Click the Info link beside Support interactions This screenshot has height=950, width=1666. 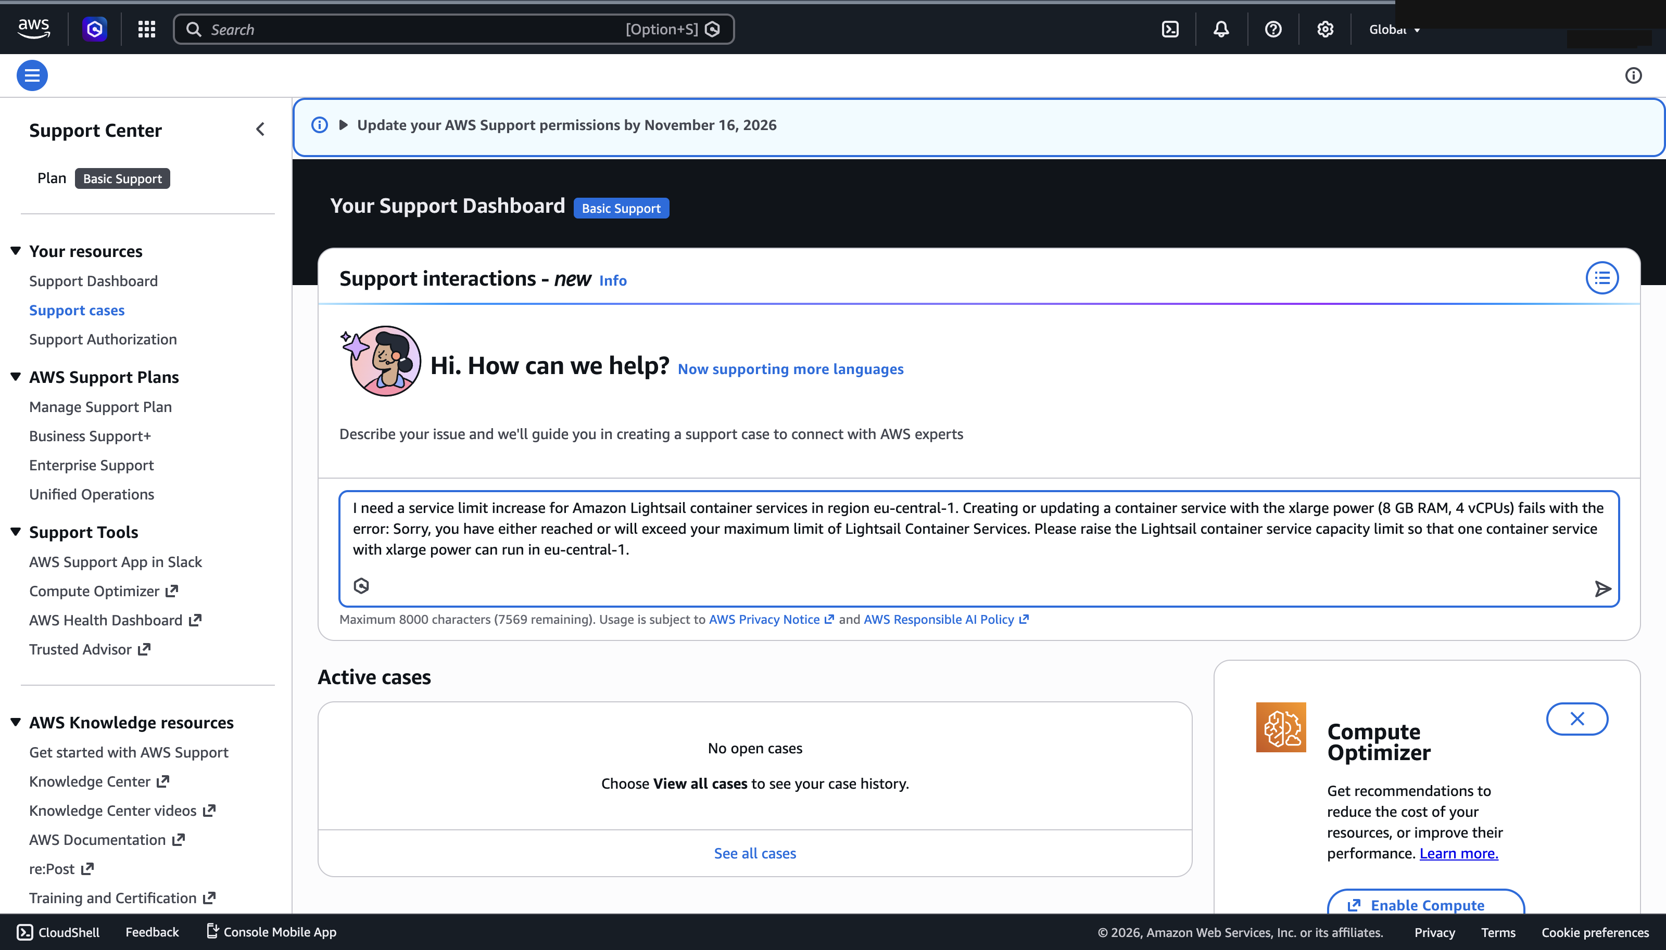pos(612,280)
